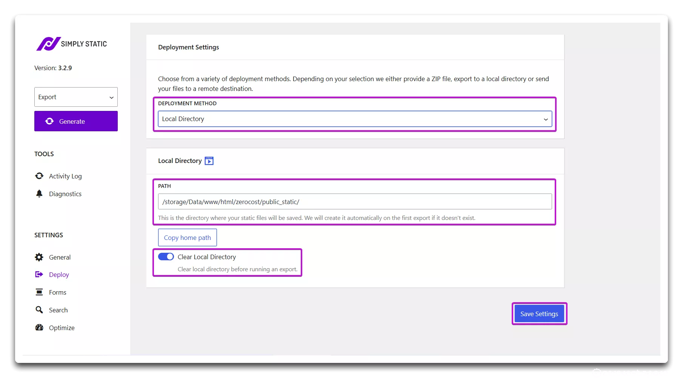This screenshot has width=683, height=378.
Task: Toggle the Clear Local Directory switch
Action: [x=166, y=257]
